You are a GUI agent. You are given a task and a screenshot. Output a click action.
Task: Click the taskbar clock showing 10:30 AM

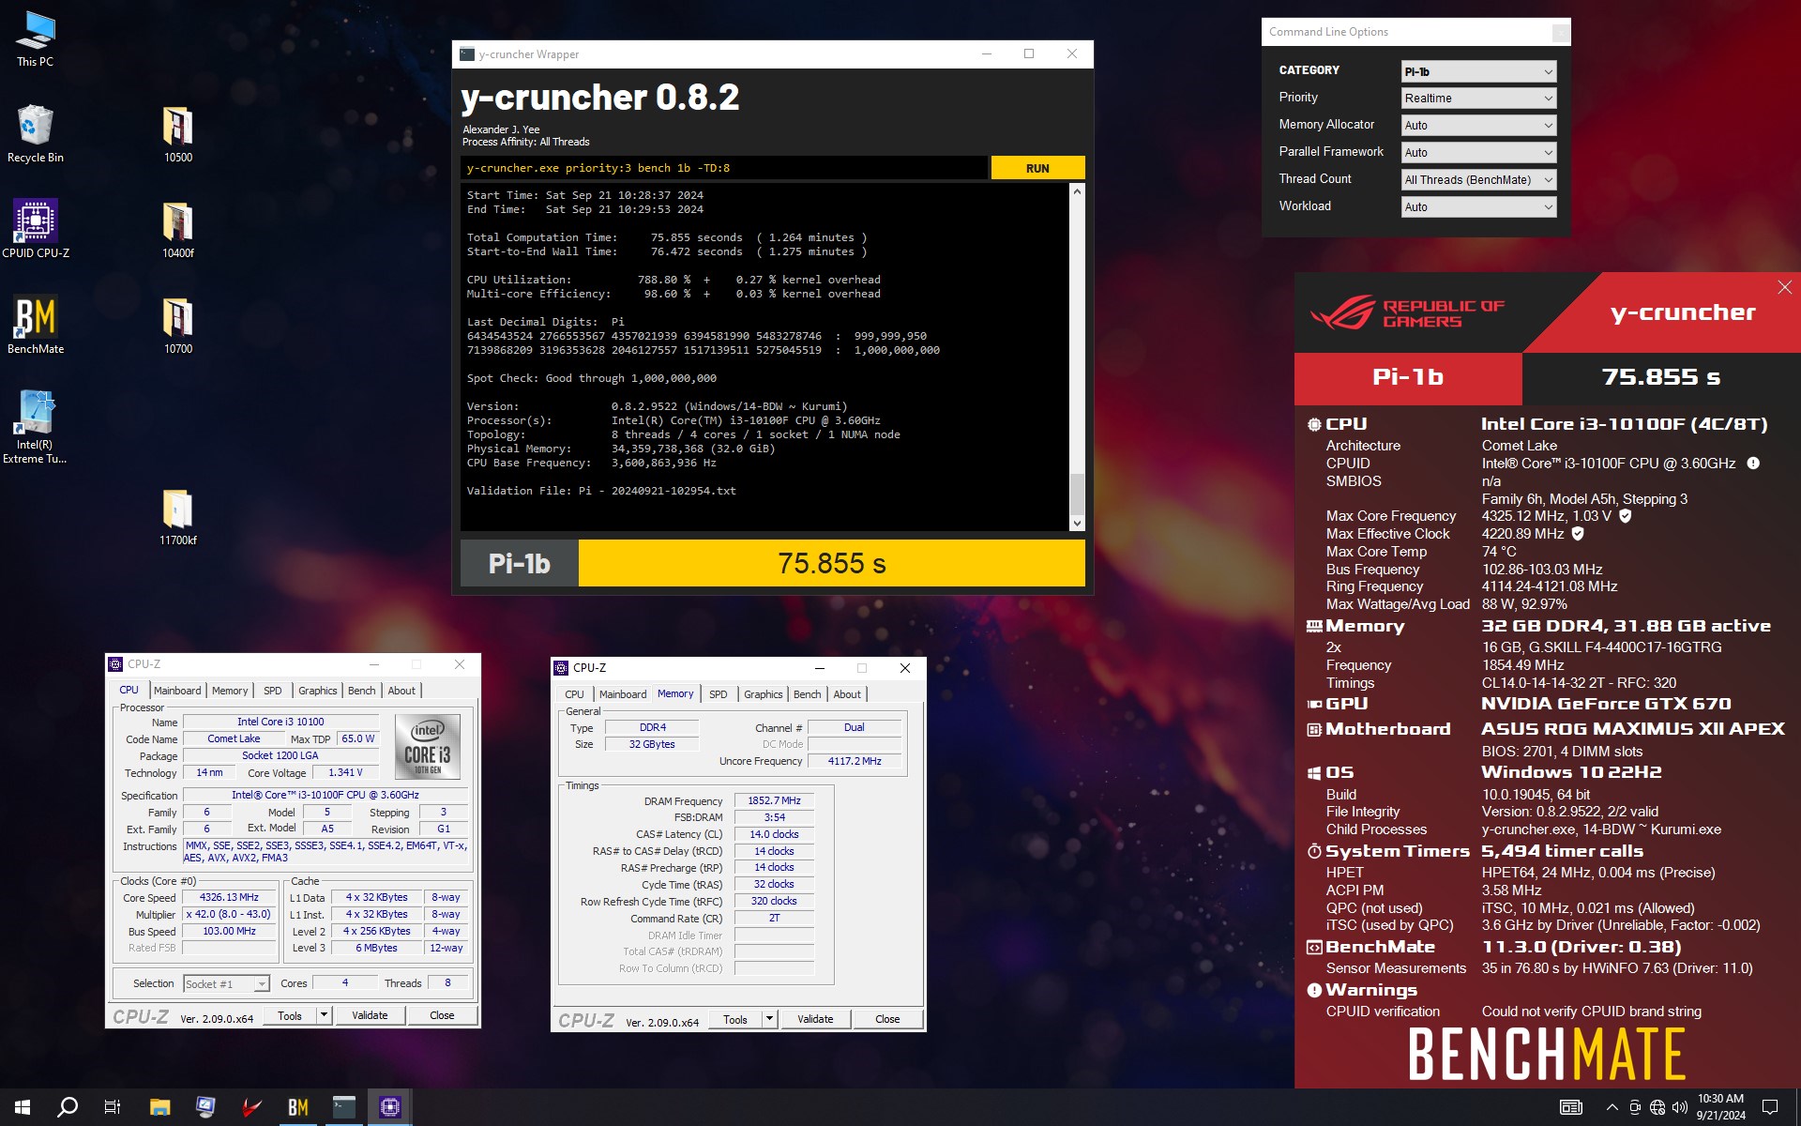tap(1720, 1107)
